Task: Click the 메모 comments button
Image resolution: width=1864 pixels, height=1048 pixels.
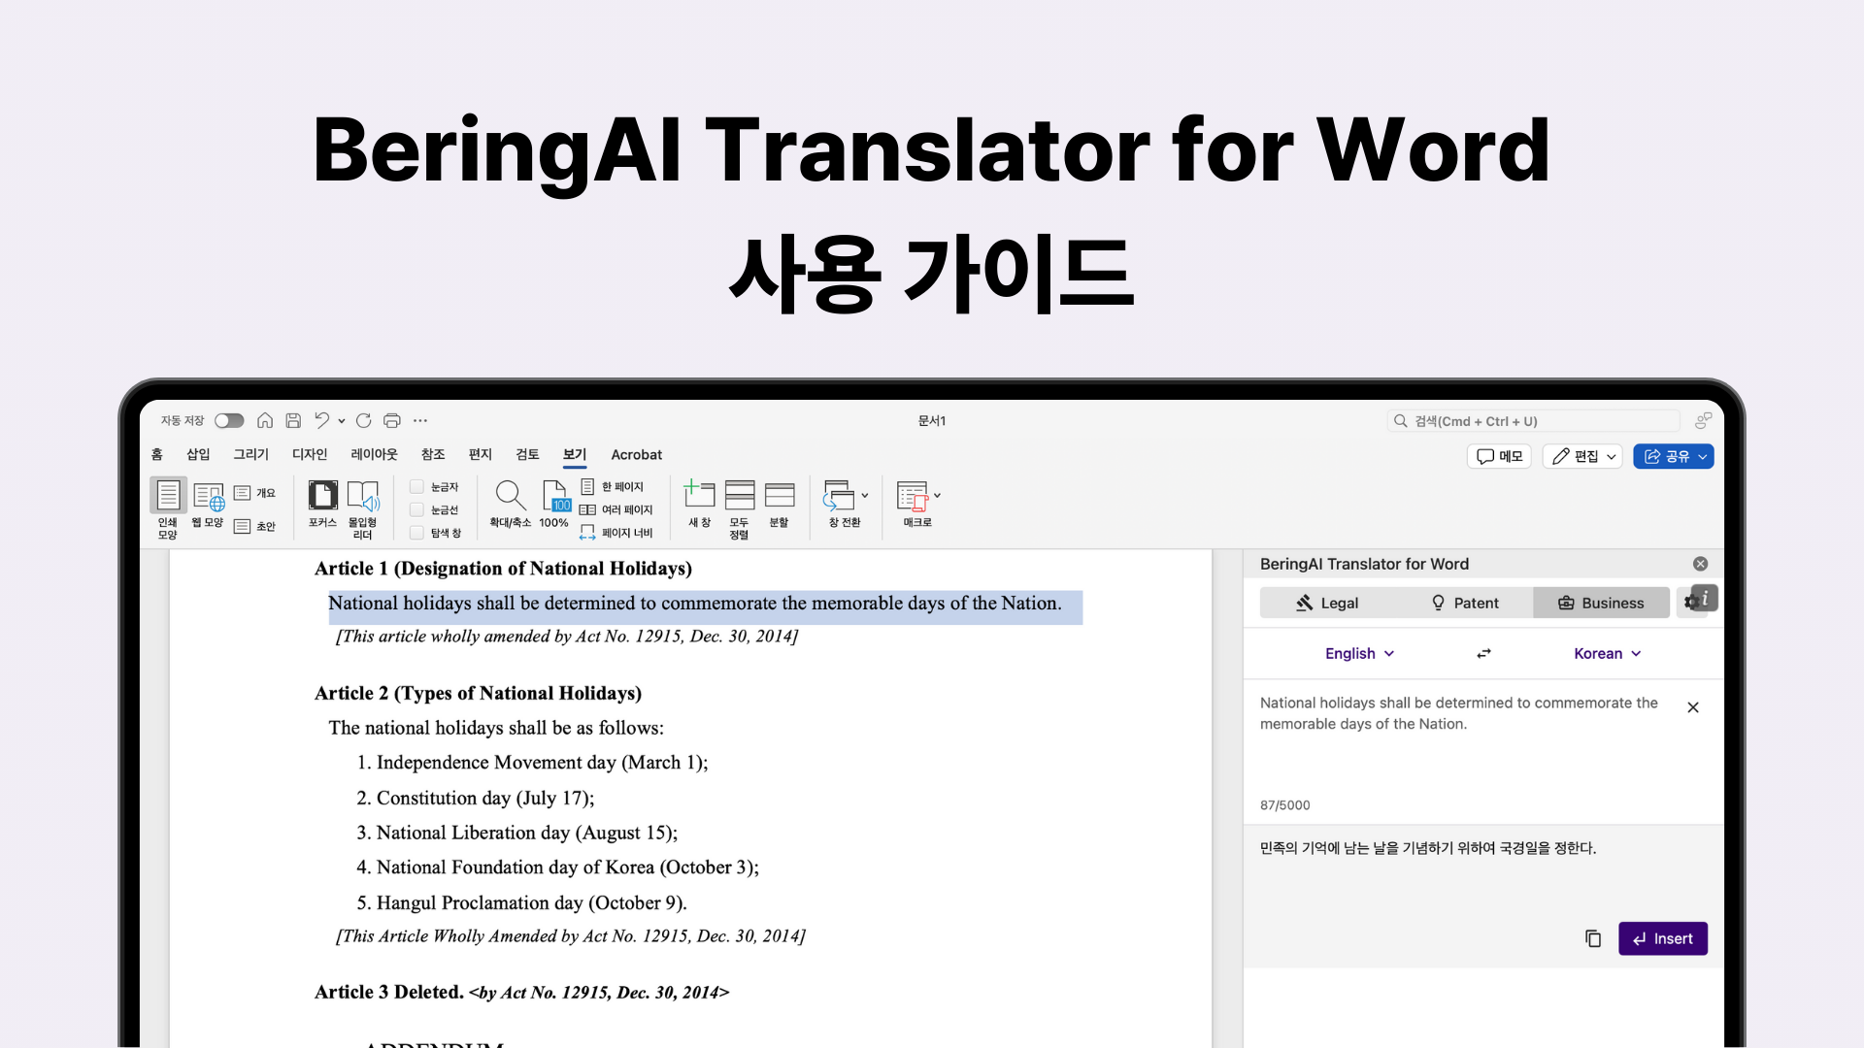Action: coord(1500,456)
